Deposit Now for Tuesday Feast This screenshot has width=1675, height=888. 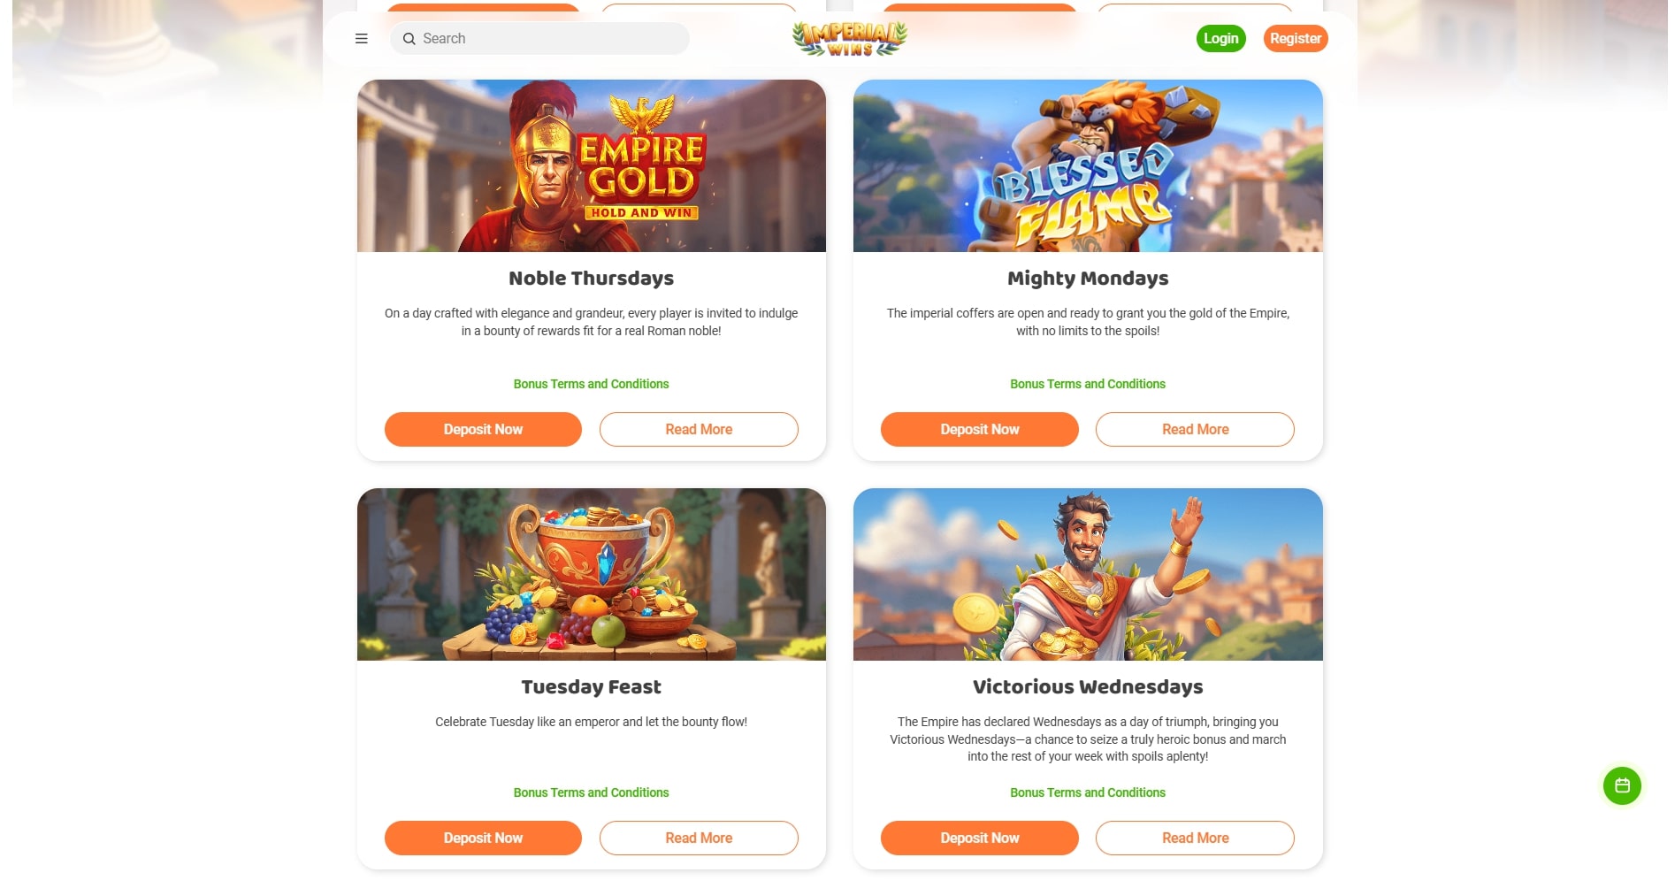[483, 838]
